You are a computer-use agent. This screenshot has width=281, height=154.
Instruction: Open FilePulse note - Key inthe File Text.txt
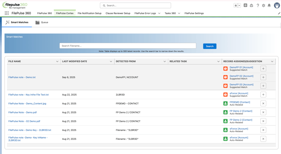tap(29, 95)
